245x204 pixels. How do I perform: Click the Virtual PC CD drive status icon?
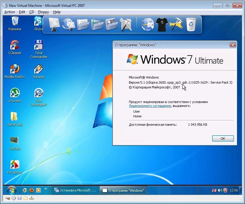(14, 198)
